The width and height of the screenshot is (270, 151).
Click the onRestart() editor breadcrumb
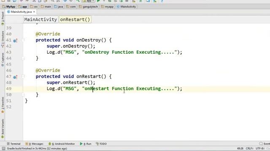[x=75, y=20]
